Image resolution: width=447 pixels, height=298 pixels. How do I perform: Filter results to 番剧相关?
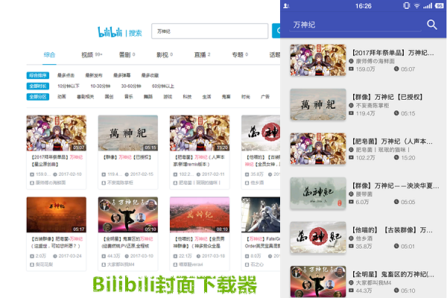click(86, 97)
